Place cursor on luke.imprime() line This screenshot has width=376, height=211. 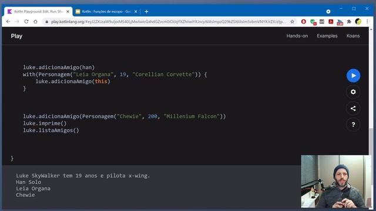click(45, 124)
